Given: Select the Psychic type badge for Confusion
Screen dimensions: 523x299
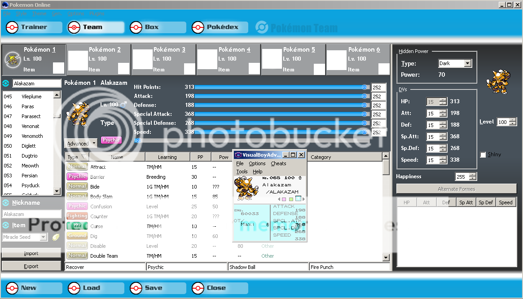Looking at the screenshot, I should (x=77, y=206).
